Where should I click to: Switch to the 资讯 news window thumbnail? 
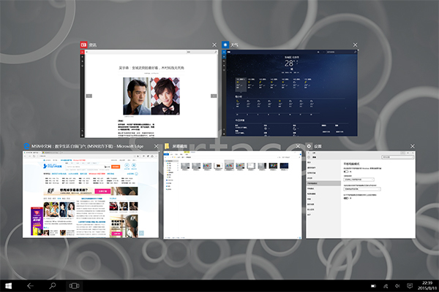tap(149, 93)
